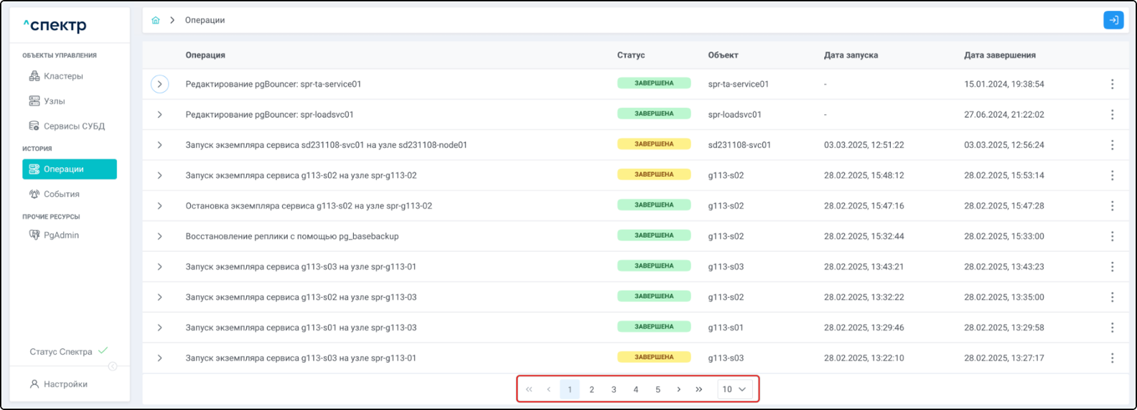Jump to the last page of operations

pyautogui.click(x=699, y=389)
